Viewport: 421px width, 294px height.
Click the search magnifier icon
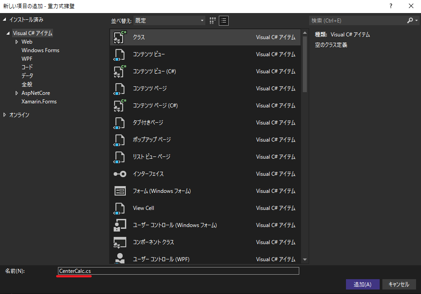click(410, 21)
